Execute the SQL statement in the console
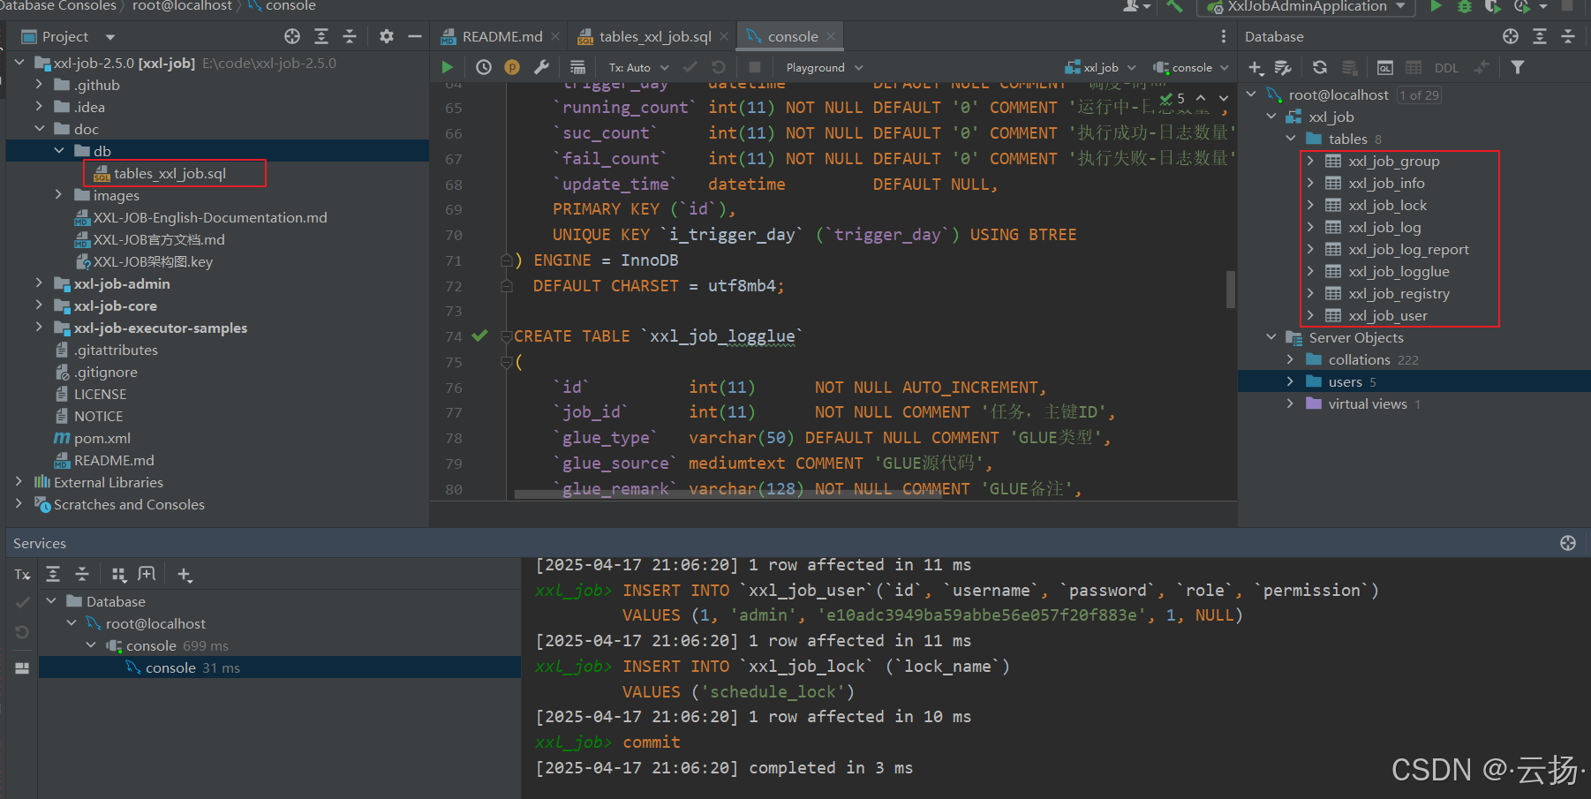Image resolution: width=1591 pixels, height=799 pixels. pos(448,67)
